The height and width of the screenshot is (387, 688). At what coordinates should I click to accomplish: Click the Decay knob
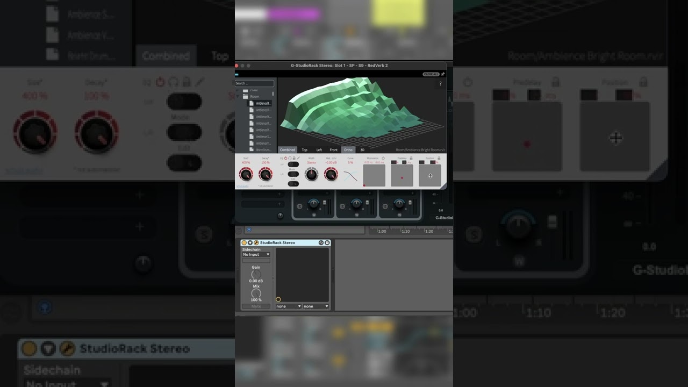coord(266,174)
